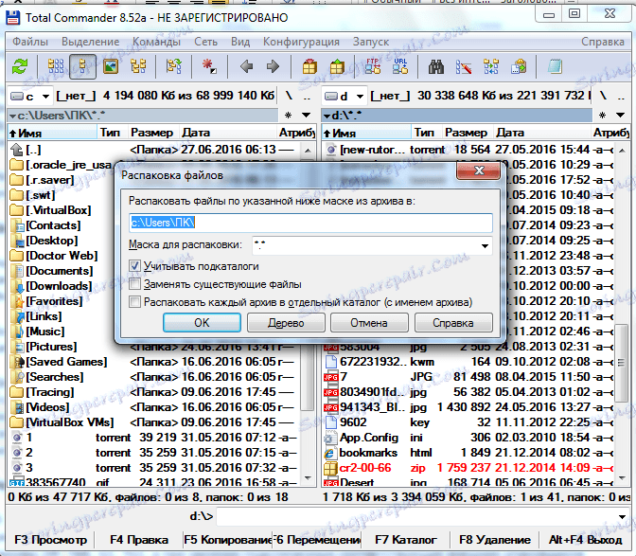Select the [Saved Games] folder row
The width and height of the screenshot is (636, 556).
pos(153,362)
